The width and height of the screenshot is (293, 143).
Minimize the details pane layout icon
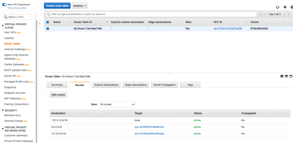click(x=282, y=76)
